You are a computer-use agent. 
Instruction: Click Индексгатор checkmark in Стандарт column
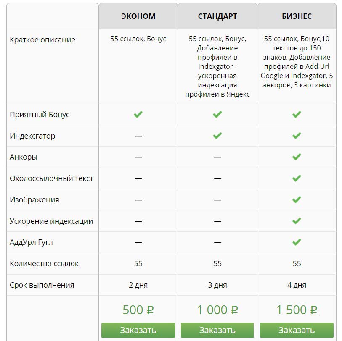coord(217,136)
